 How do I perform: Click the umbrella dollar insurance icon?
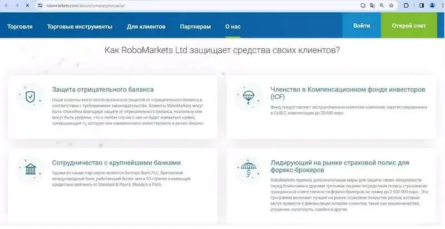coord(248,168)
